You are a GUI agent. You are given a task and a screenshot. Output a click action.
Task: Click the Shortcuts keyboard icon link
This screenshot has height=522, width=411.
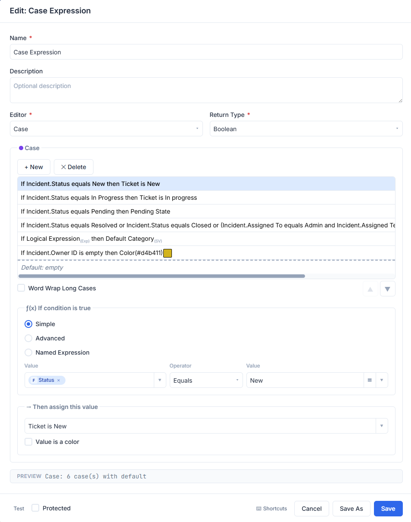click(271, 509)
